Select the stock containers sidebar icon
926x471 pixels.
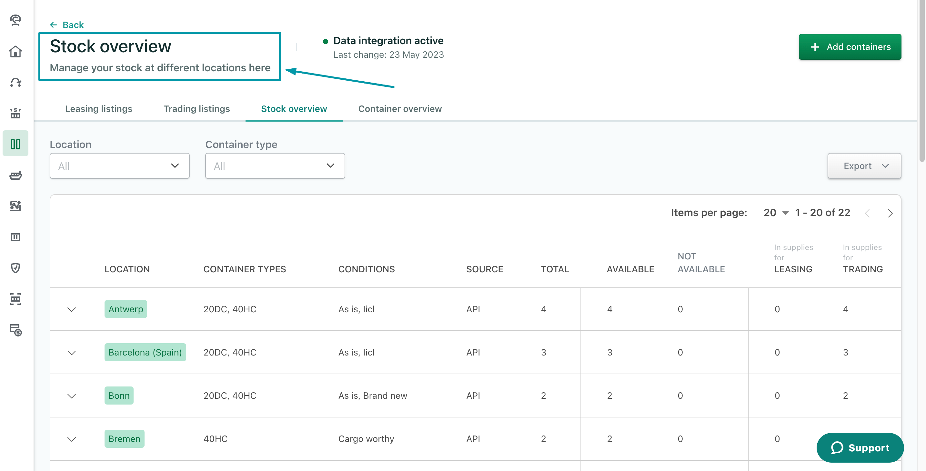(x=15, y=144)
